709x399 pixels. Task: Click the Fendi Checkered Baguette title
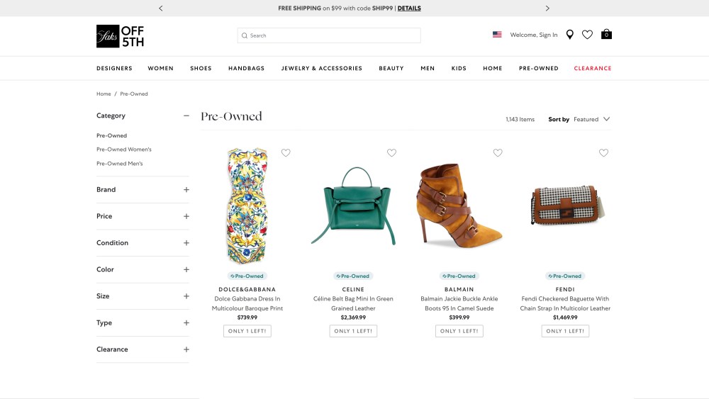(565, 303)
